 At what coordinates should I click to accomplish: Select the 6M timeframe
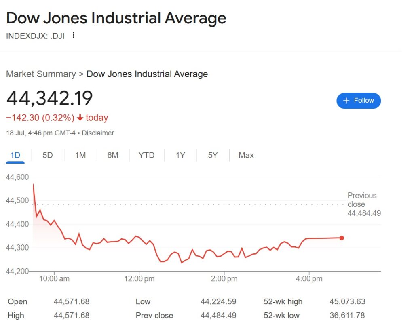(x=113, y=155)
